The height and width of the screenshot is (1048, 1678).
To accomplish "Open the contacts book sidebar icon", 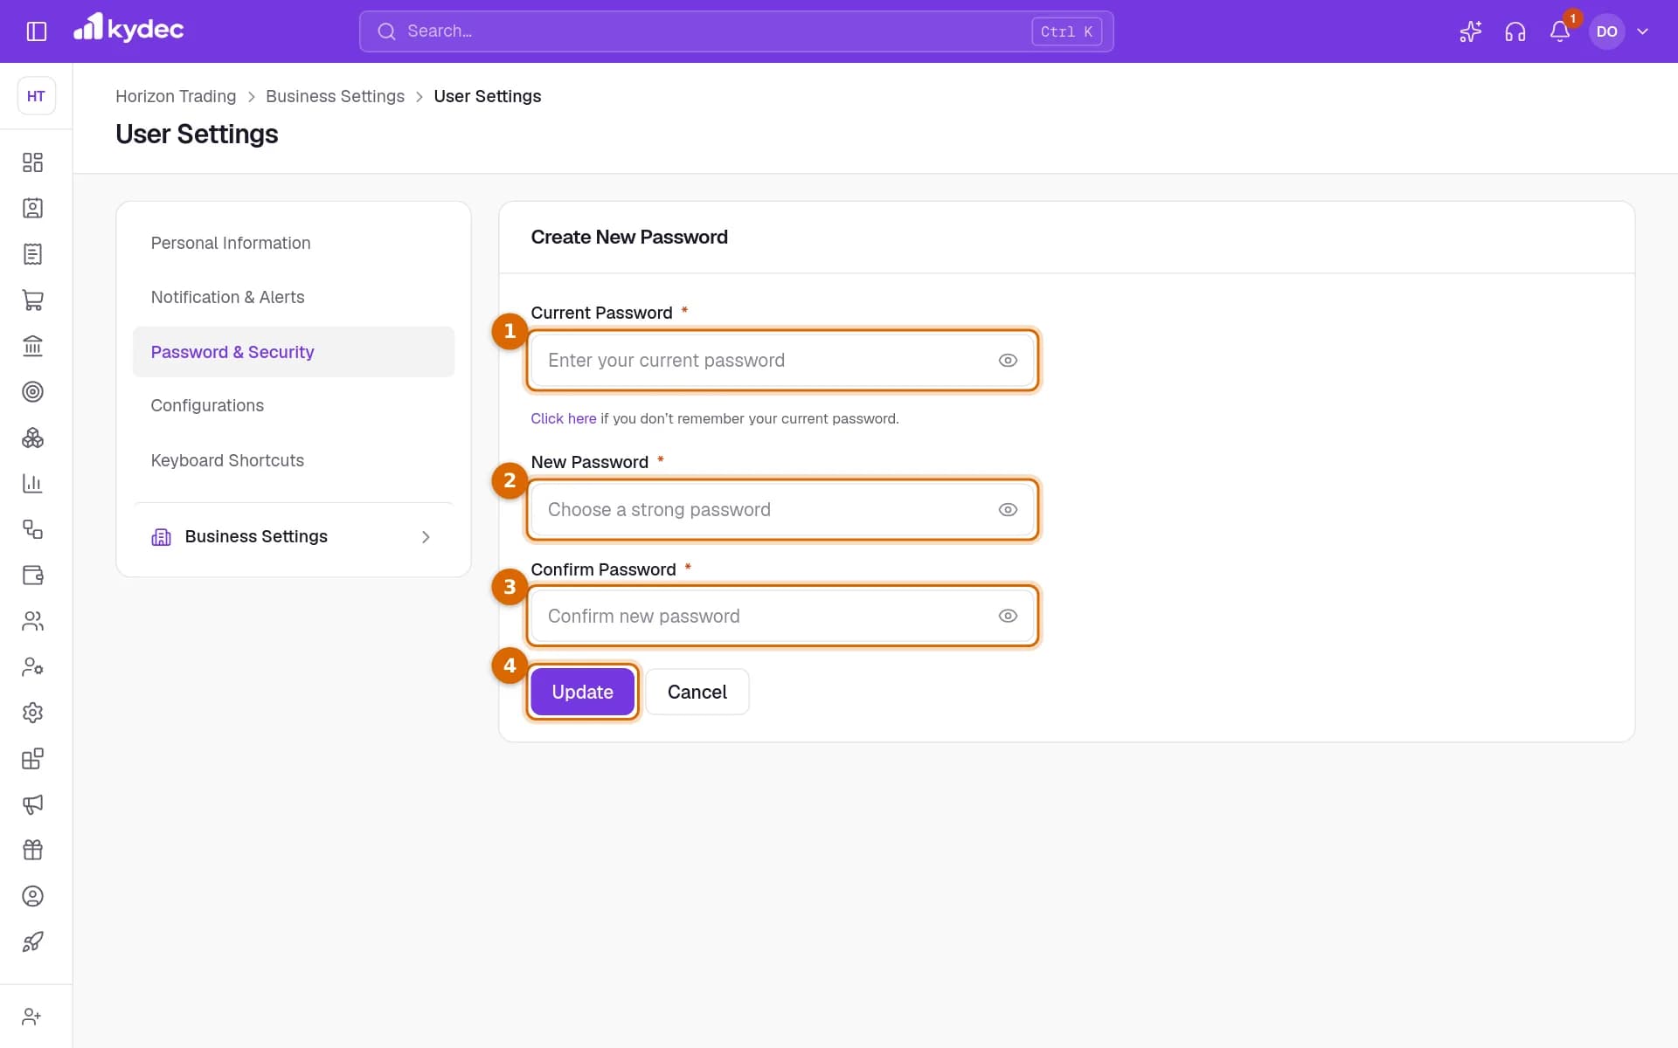I will click(x=32, y=208).
